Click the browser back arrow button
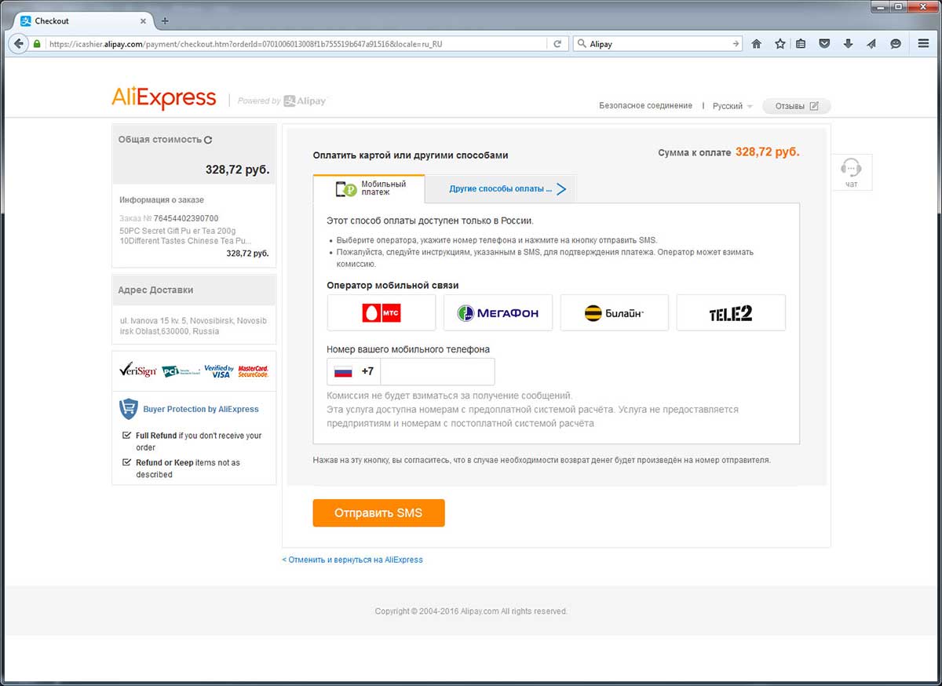Image resolution: width=942 pixels, height=686 pixels. coord(18,44)
